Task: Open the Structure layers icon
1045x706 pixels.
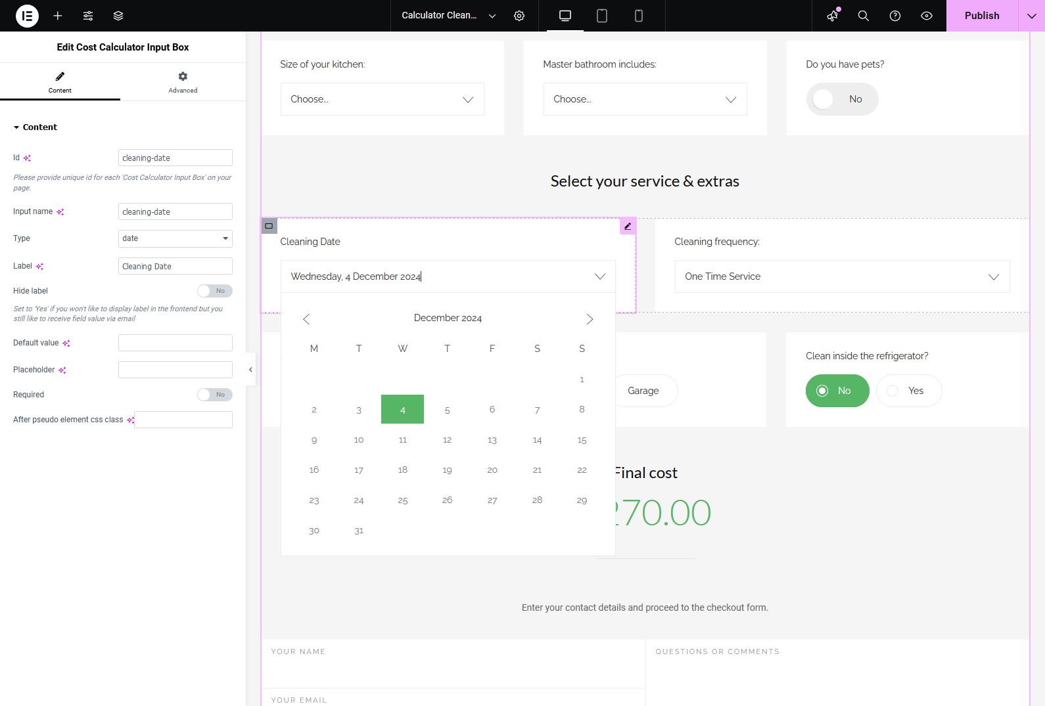Action: coord(118,16)
